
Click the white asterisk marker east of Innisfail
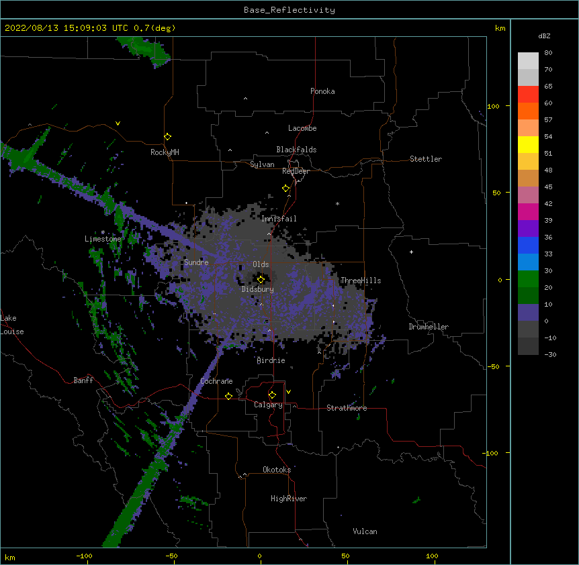coord(337,204)
